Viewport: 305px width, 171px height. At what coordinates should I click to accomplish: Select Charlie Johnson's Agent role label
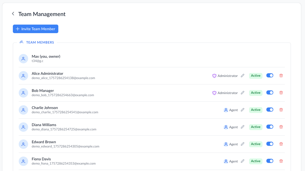(233, 110)
